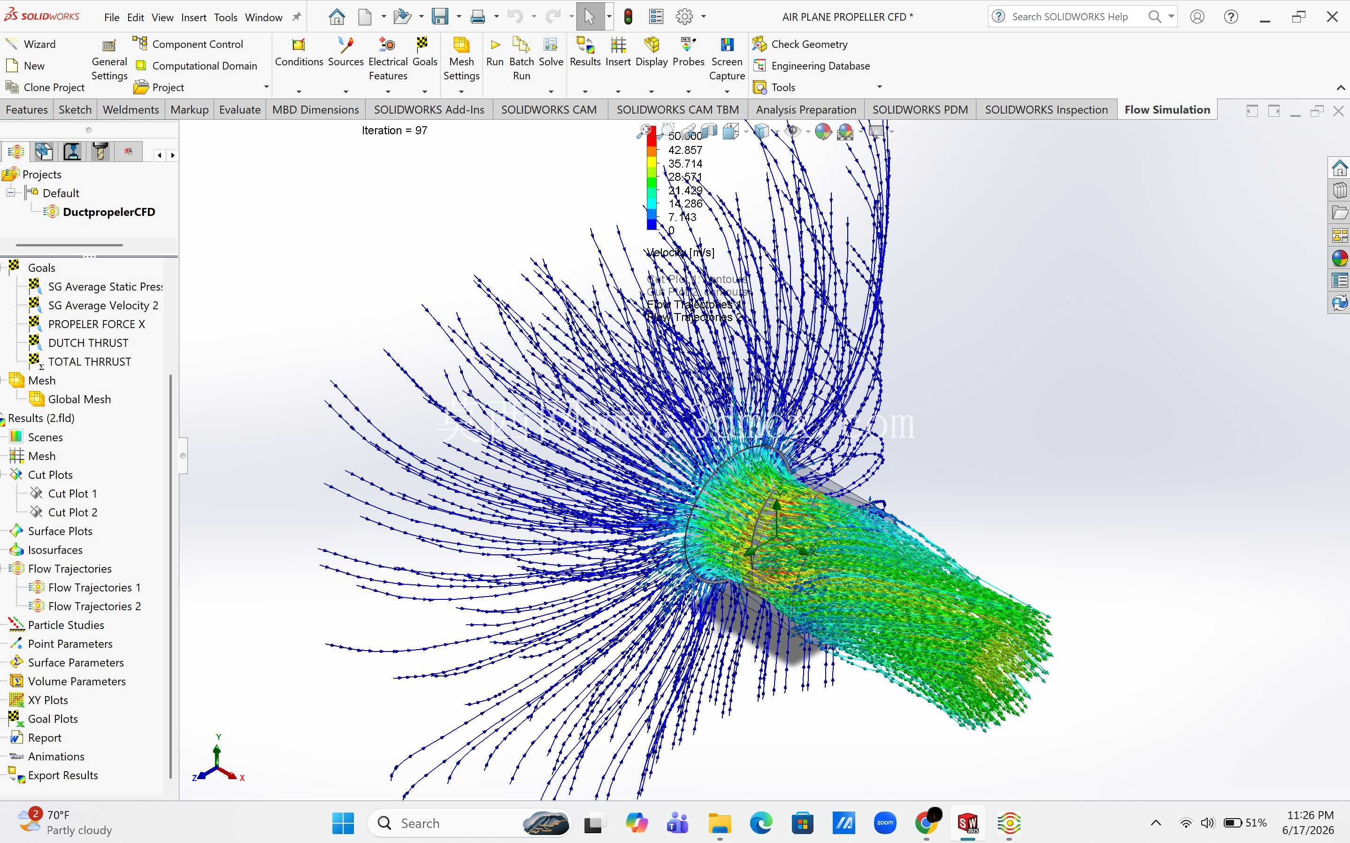The width and height of the screenshot is (1350, 843).
Task: Click the Rebuild traffic light icon
Action: click(628, 17)
